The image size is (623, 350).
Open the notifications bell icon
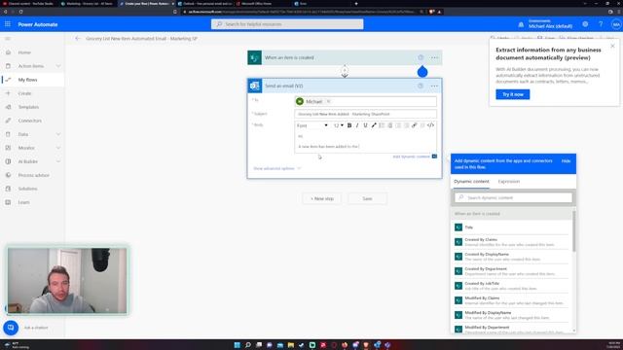point(521,24)
